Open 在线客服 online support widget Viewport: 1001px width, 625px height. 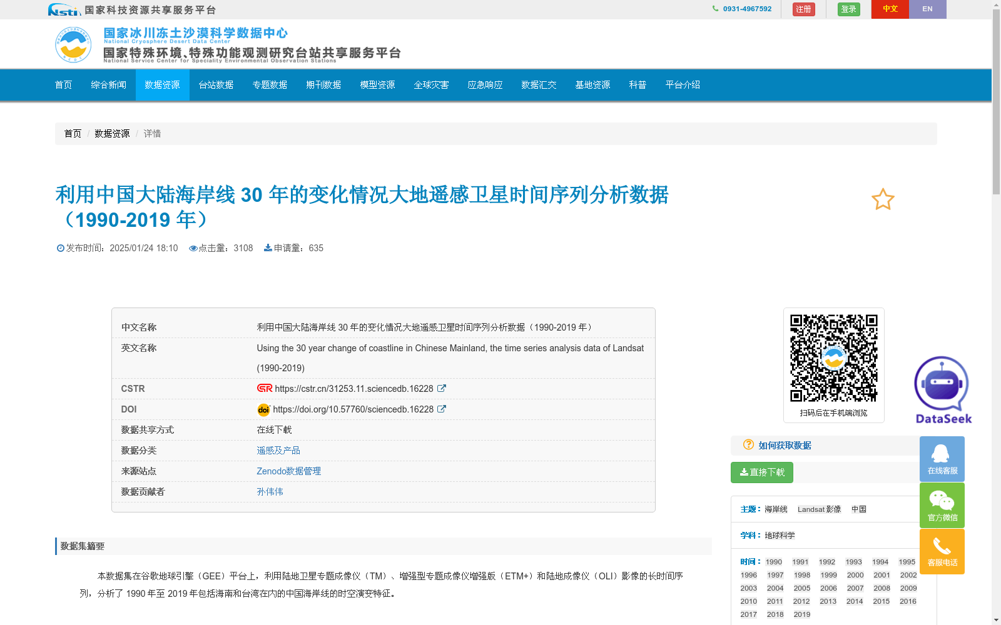click(942, 459)
